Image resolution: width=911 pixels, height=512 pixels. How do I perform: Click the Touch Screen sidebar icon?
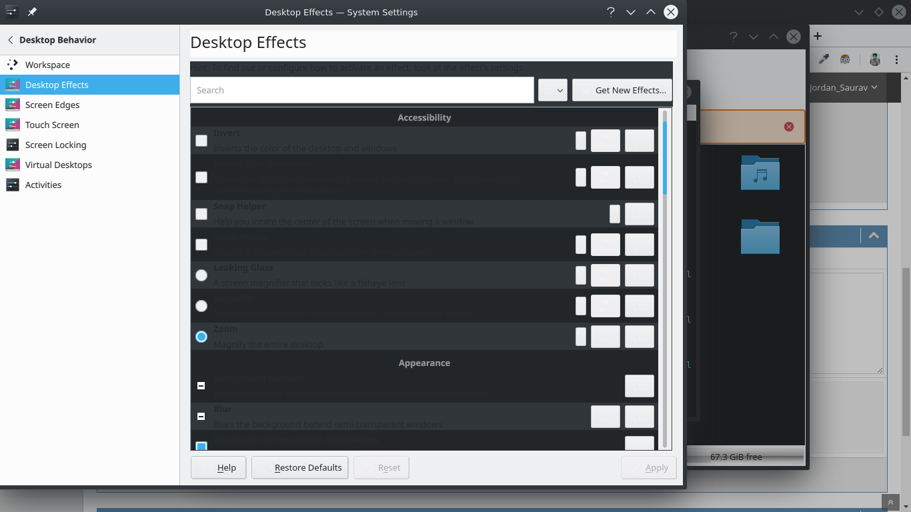(x=13, y=125)
